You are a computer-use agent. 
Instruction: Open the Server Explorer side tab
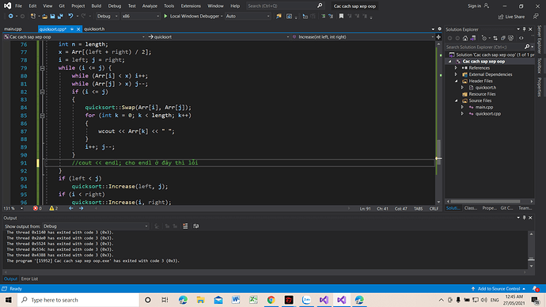[x=540, y=40]
